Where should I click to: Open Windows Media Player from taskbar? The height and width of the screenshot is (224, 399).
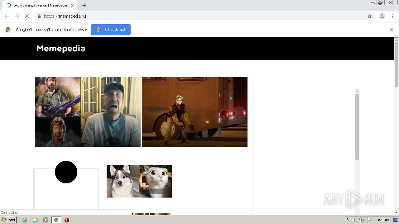pyautogui.click(x=46, y=220)
